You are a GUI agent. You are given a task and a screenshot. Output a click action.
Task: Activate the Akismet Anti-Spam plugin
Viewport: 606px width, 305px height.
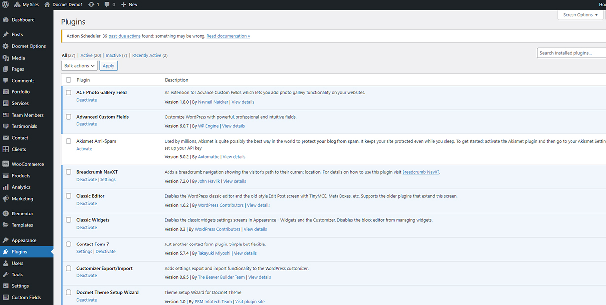click(x=84, y=149)
